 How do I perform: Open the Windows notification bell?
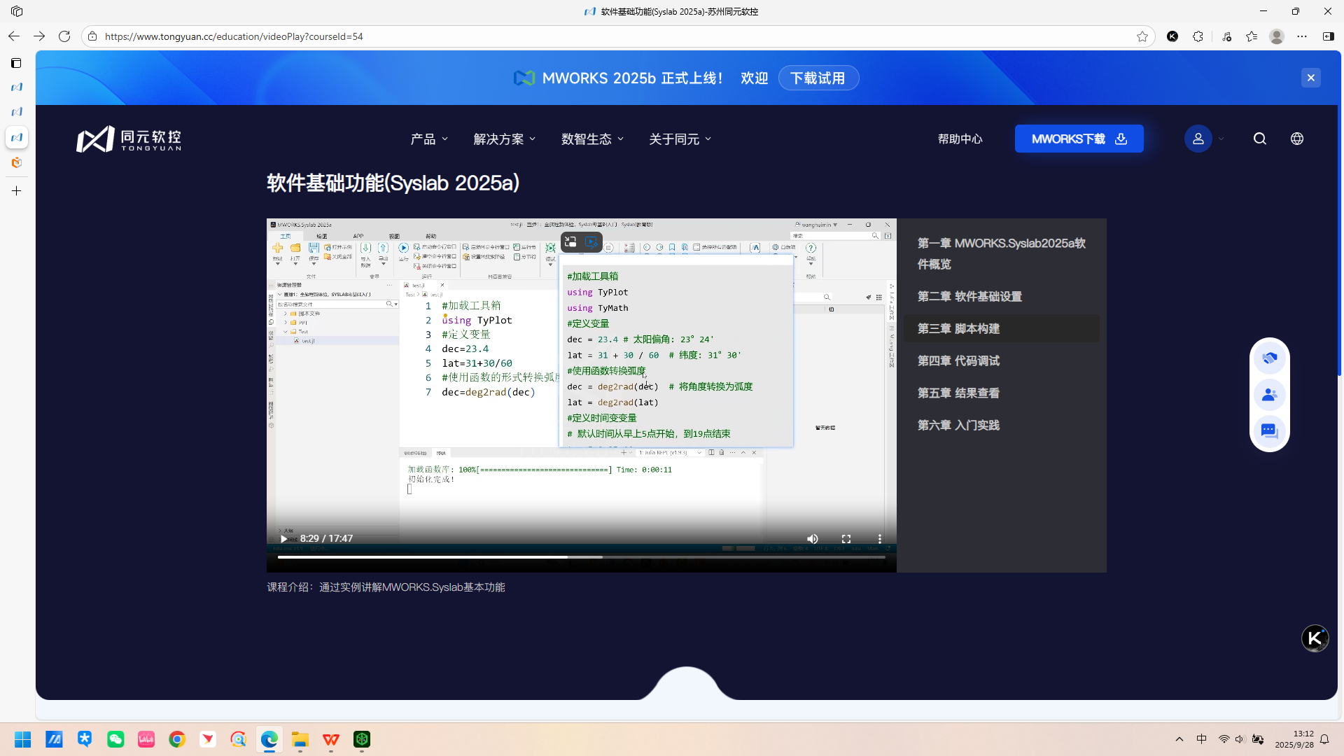tap(1324, 739)
